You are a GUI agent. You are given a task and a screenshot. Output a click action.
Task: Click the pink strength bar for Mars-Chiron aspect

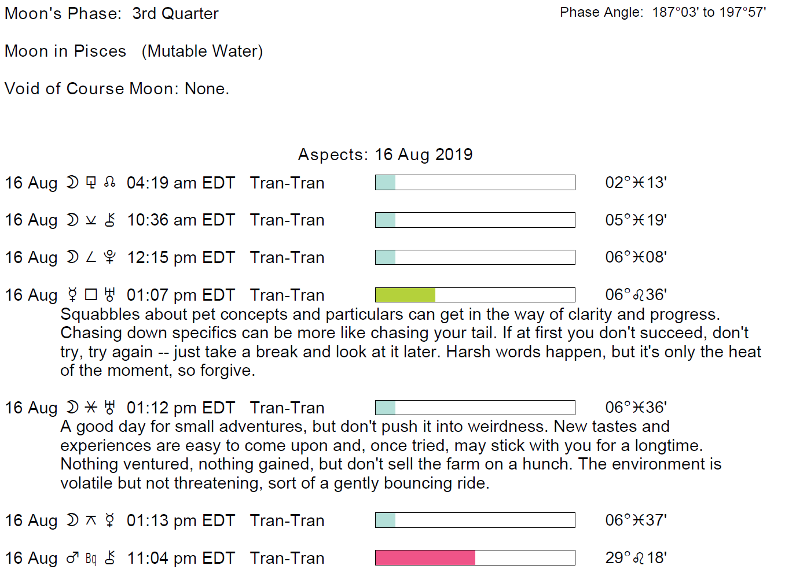[x=425, y=558]
